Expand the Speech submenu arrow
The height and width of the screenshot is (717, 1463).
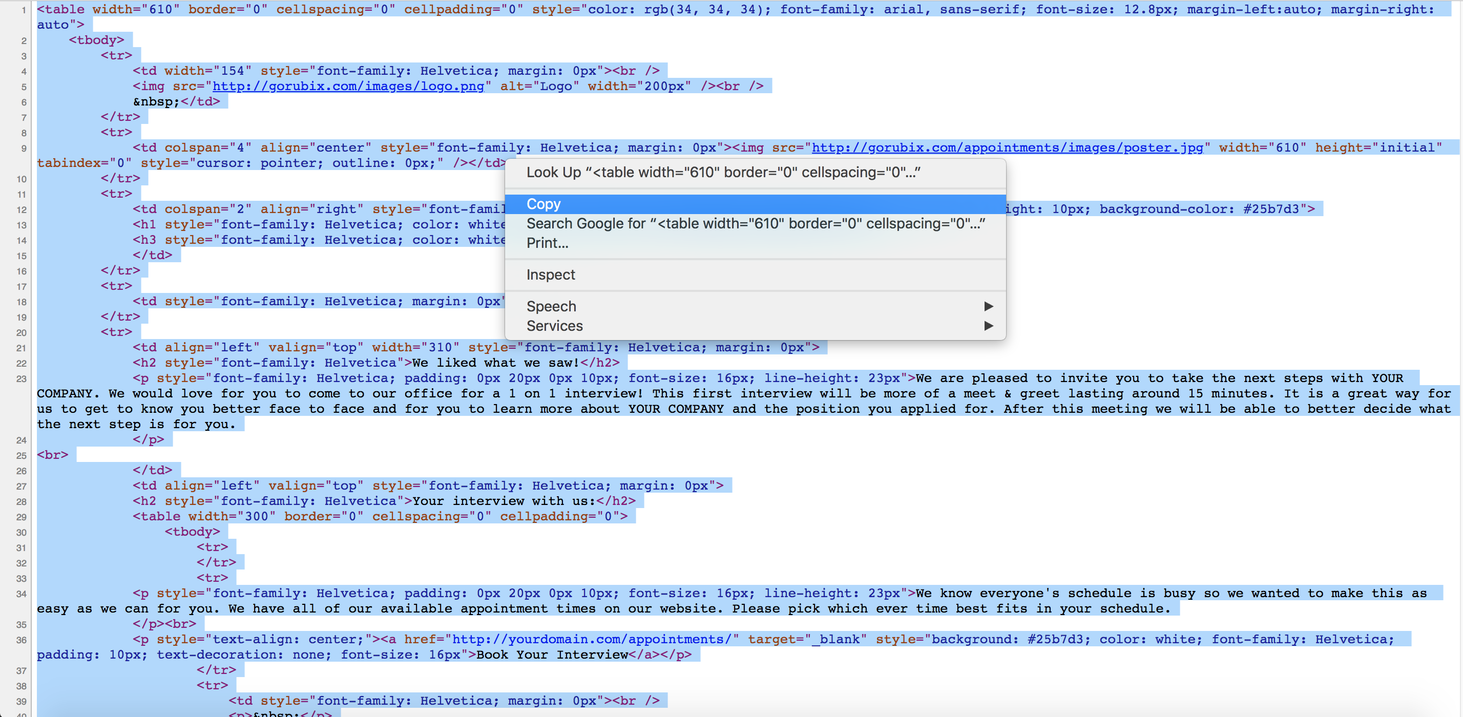click(x=988, y=307)
